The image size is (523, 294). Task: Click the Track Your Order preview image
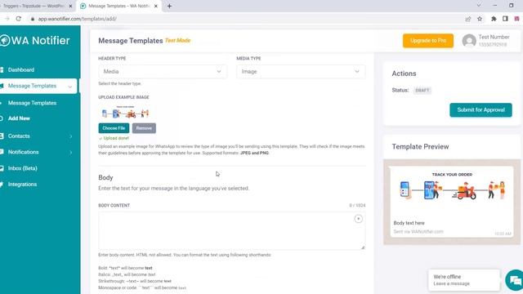pyautogui.click(x=452, y=186)
